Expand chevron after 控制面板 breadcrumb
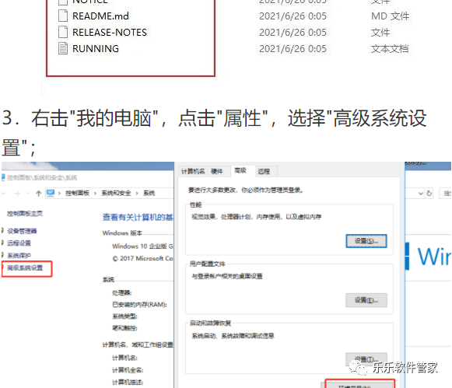 [x=95, y=194]
